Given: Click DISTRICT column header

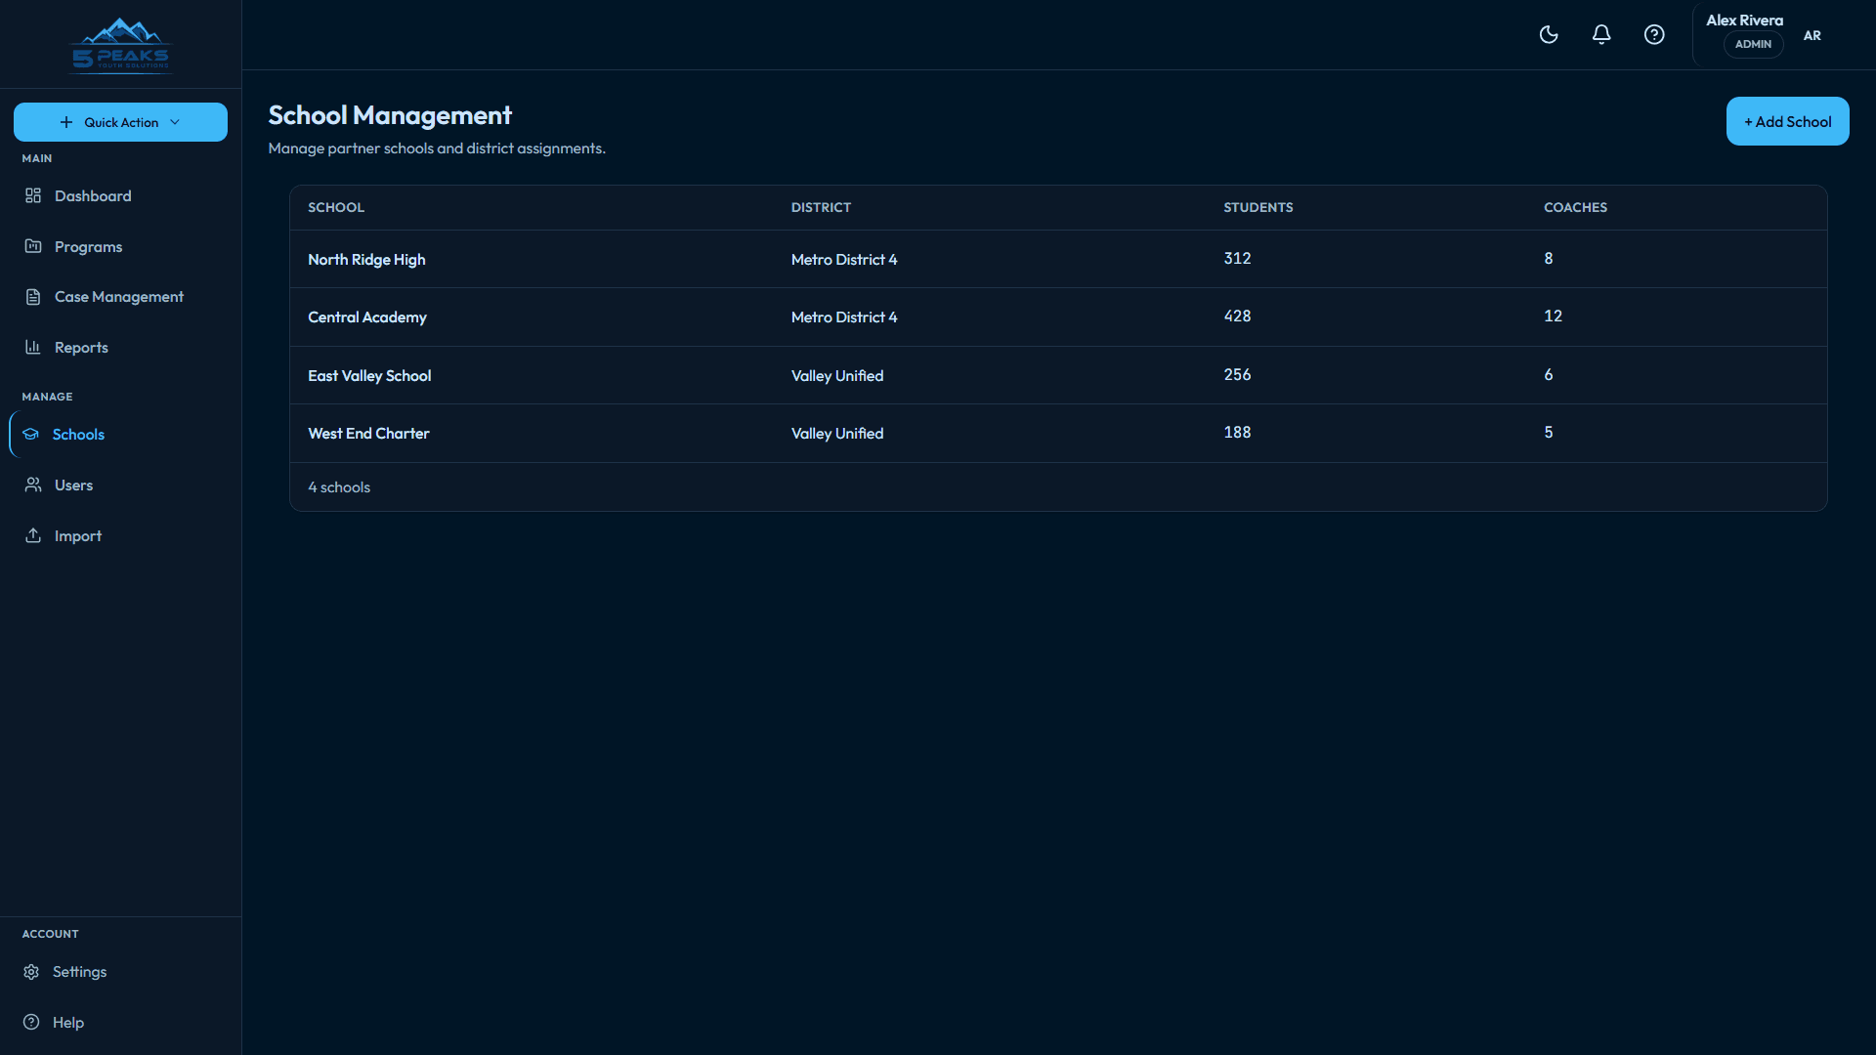Looking at the screenshot, I should (821, 207).
